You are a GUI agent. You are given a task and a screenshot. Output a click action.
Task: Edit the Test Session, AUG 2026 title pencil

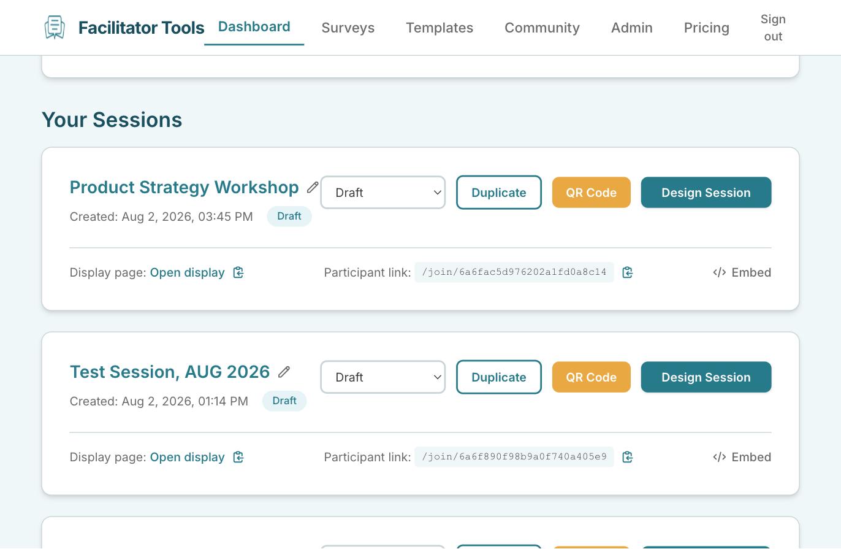pos(284,372)
